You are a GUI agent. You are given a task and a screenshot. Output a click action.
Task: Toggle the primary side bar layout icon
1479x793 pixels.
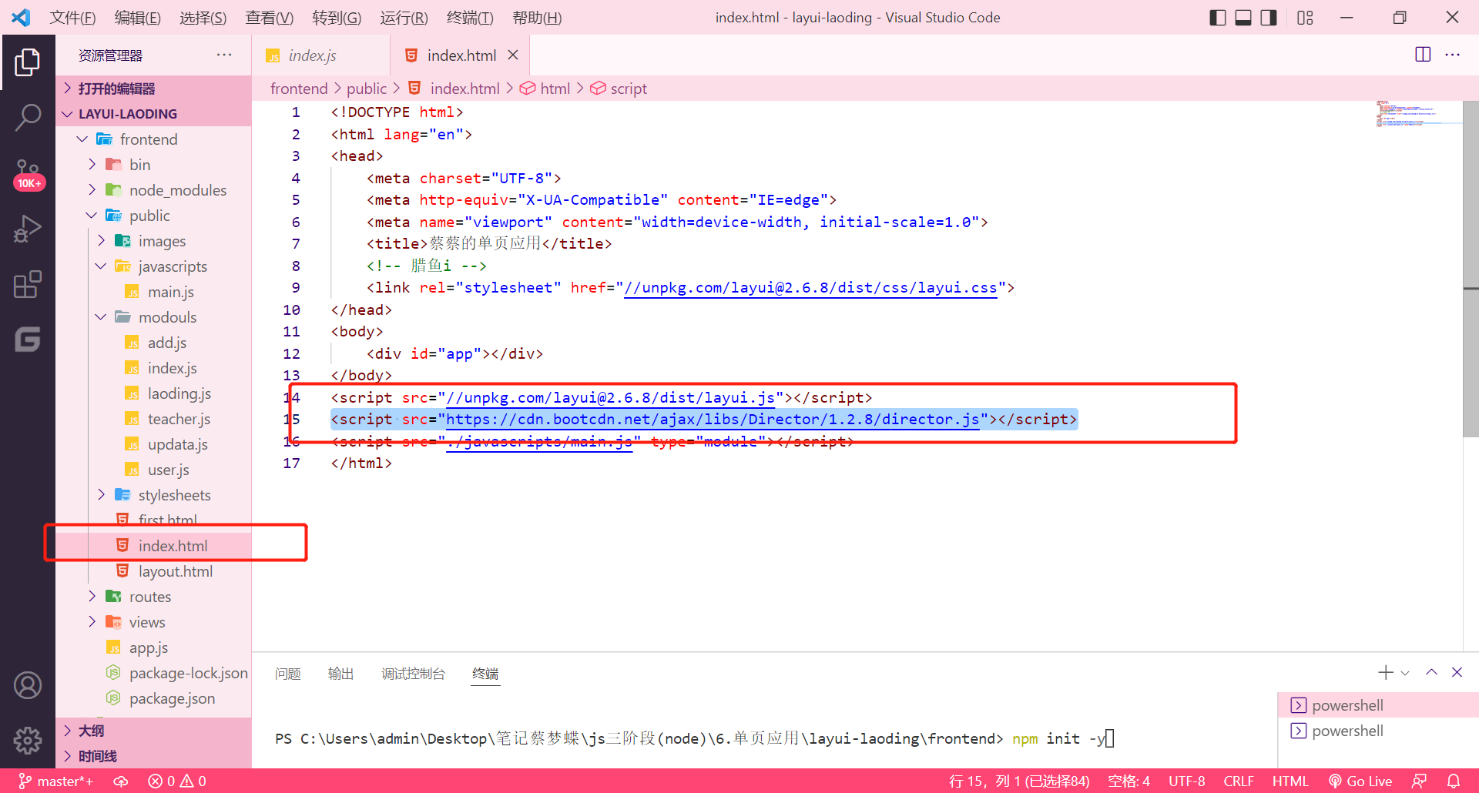pyautogui.click(x=1217, y=17)
